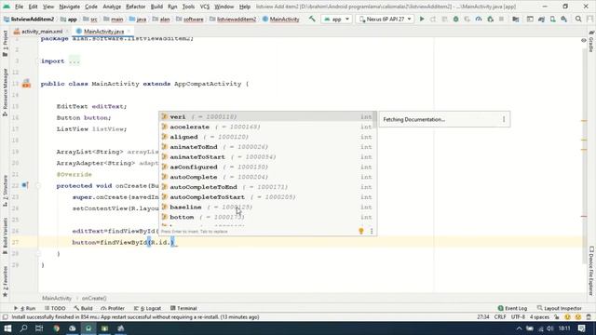
Task: Open the Windows notification center icon
Action: click(x=581, y=328)
